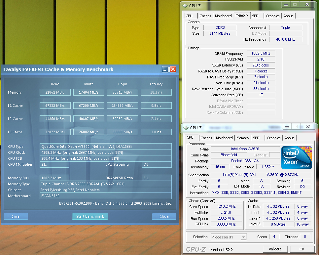Click the DRAM Frequency value 1002.5 MHz
Screen dimensions: 319x255
click(261, 53)
